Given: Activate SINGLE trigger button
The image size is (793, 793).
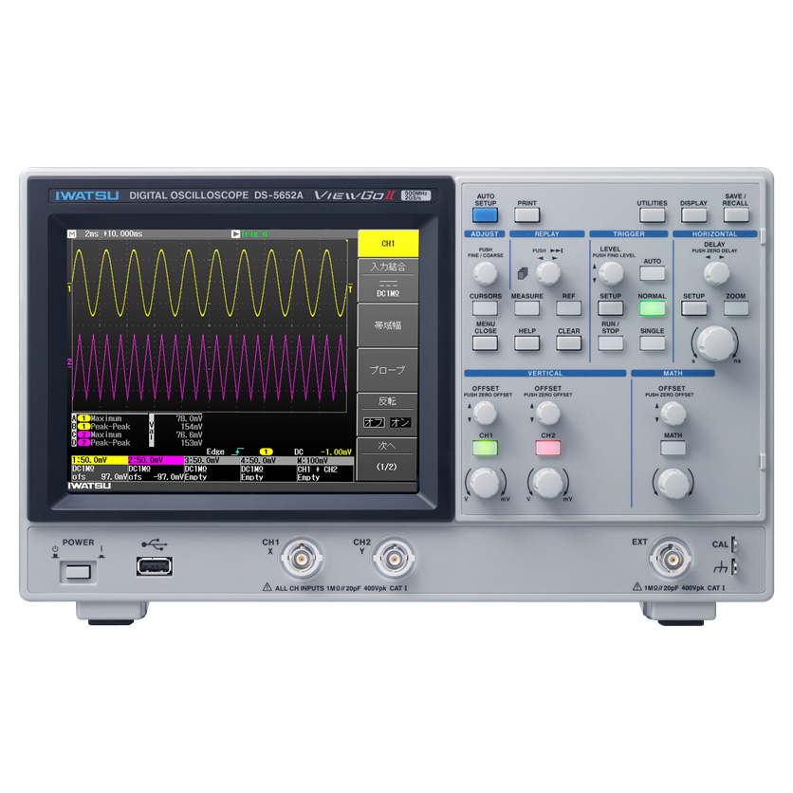Looking at the screenshot, I should pyautogui.click(x=652, y=342).
